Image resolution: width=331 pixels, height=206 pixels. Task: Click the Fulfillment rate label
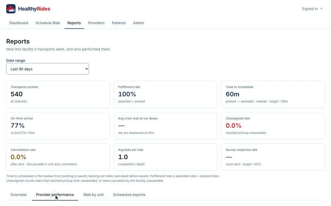coord(129,87)
